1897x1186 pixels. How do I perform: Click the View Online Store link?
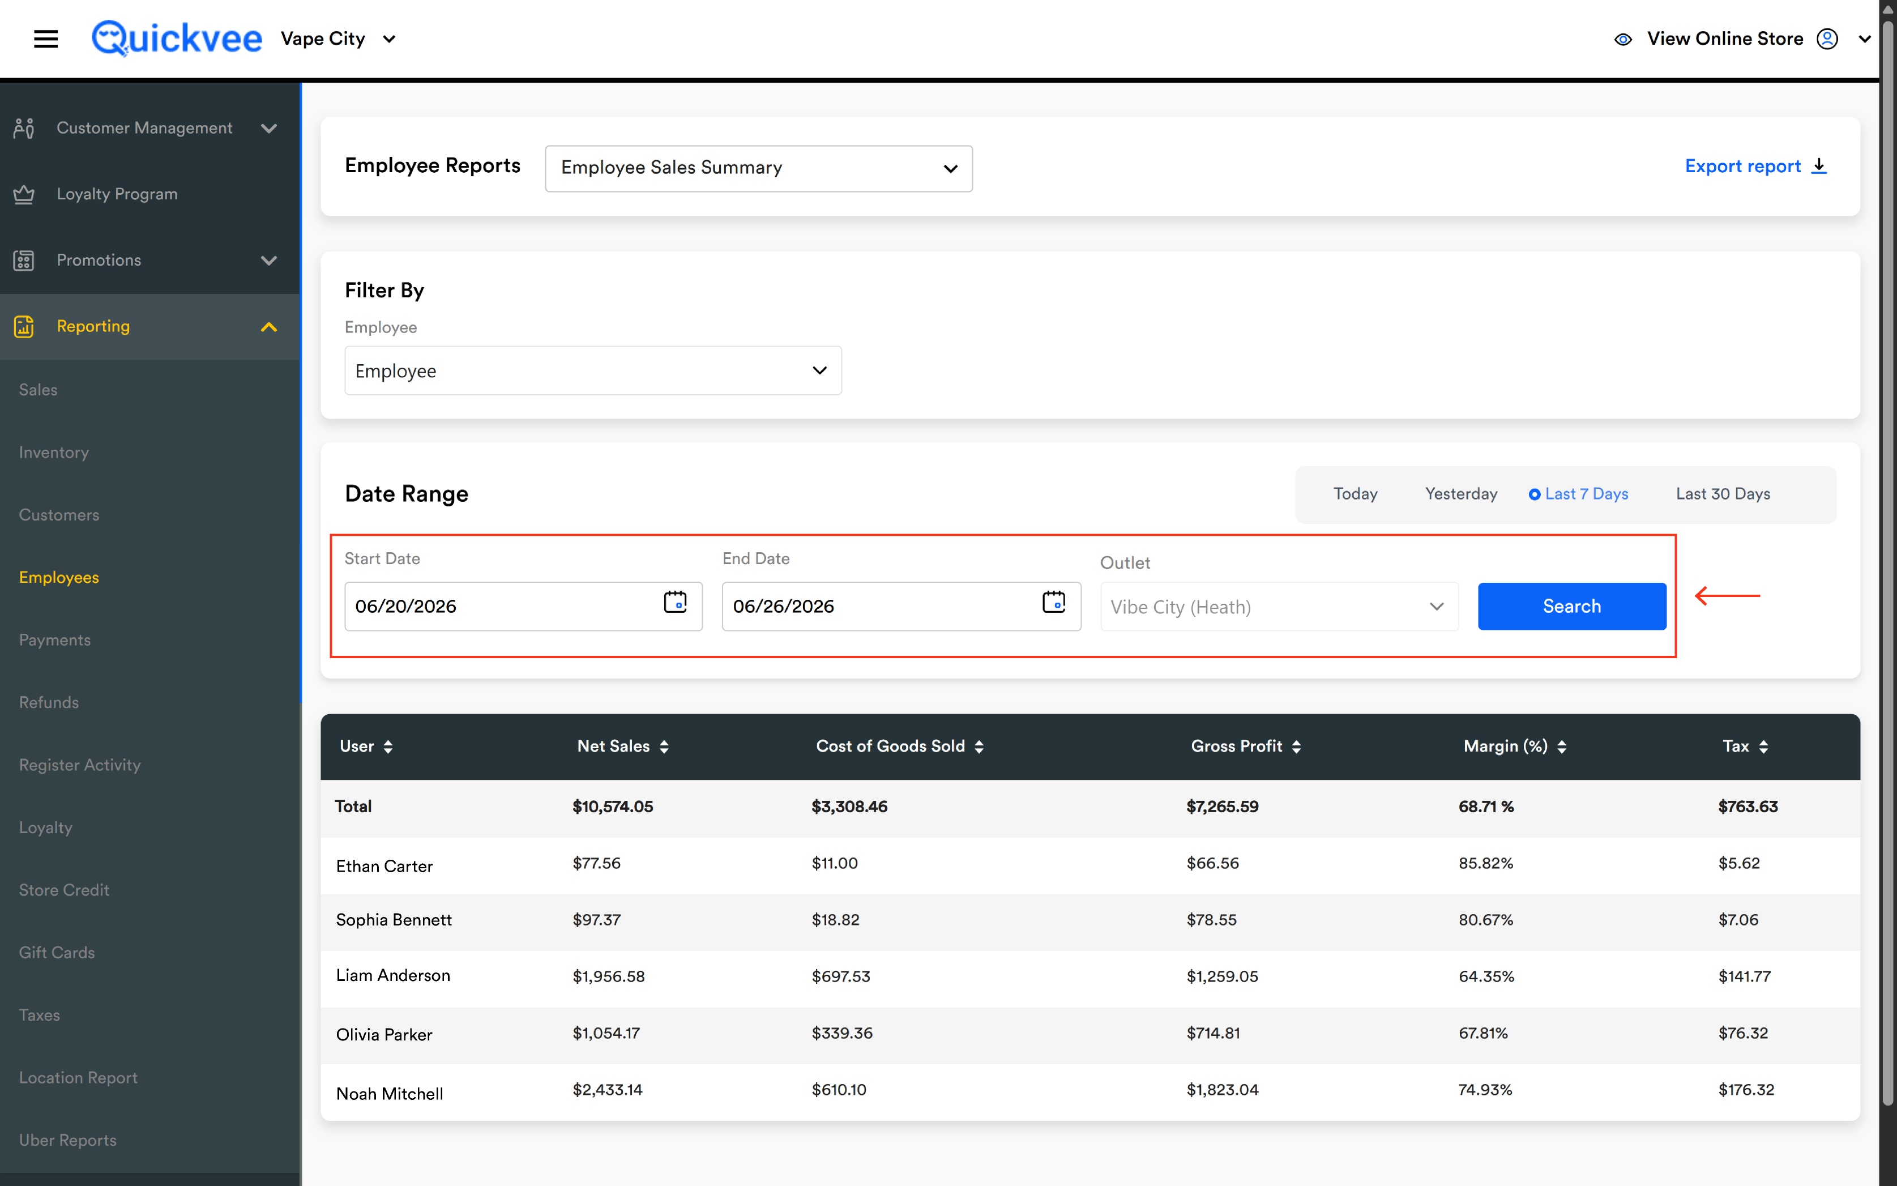(x=1724, y=39)
